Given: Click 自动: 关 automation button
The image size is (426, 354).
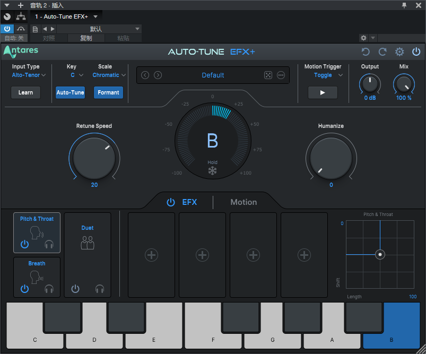Looking at the screenshot, I should point(14,38).
